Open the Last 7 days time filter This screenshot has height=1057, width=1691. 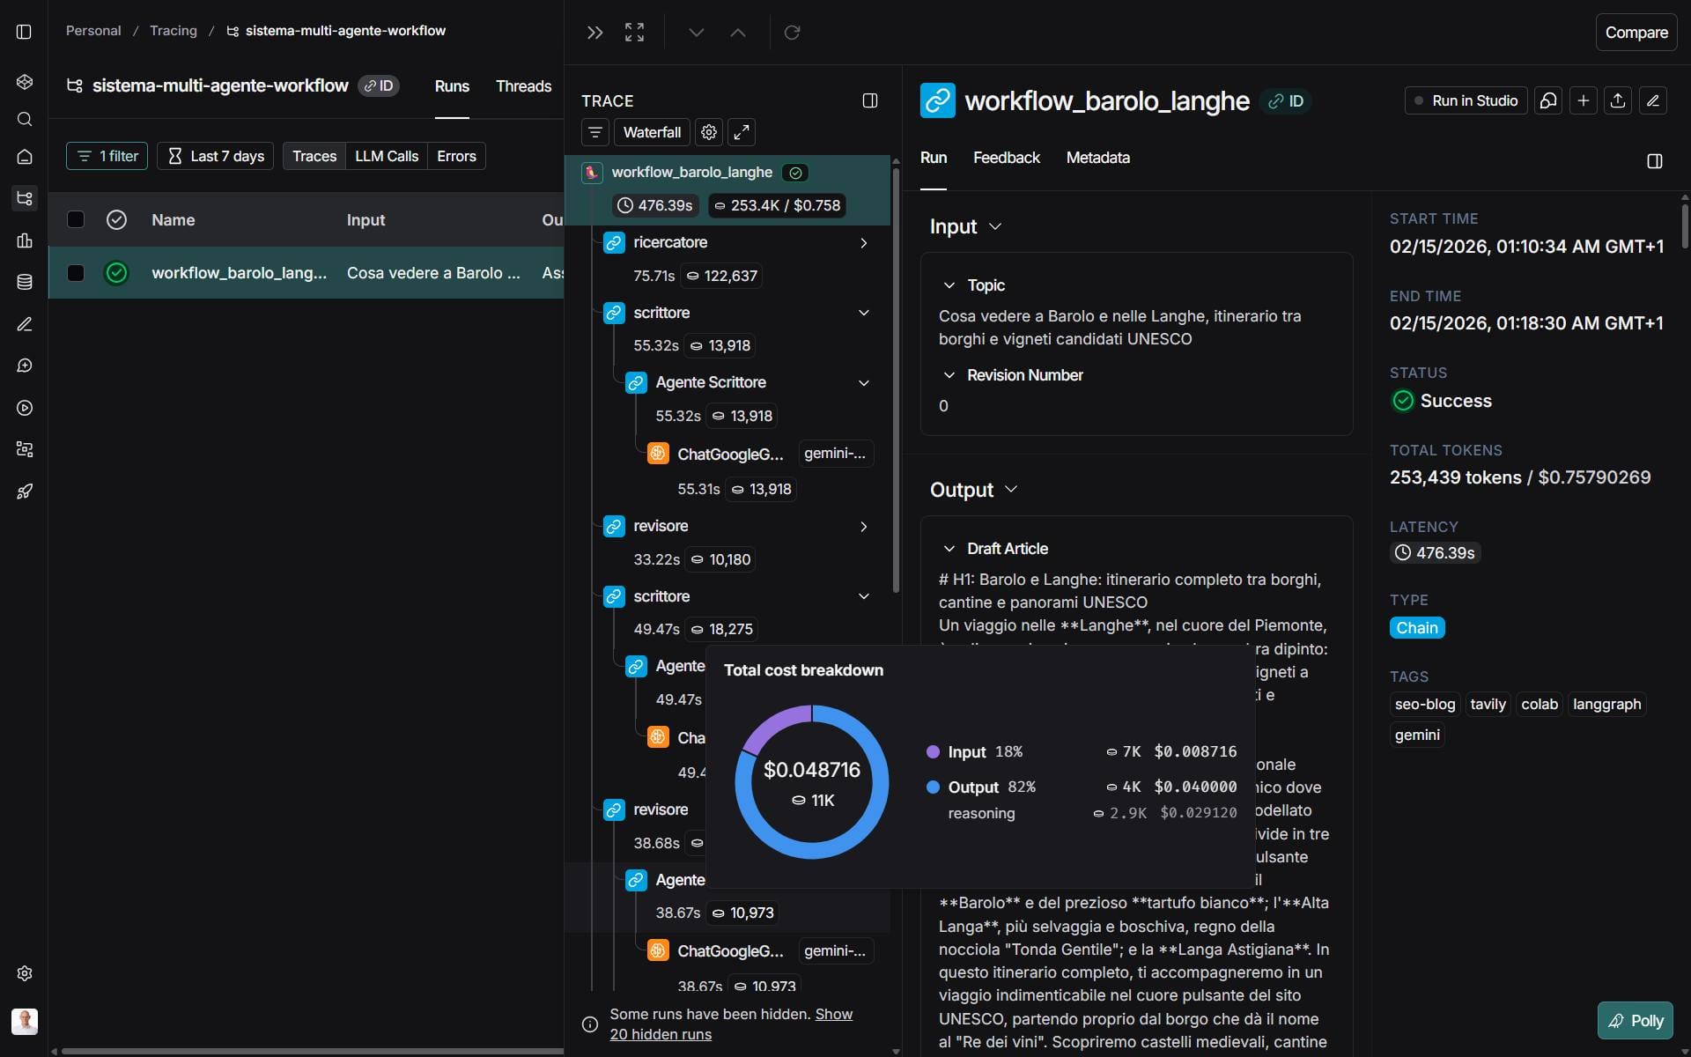coord(216,156)
